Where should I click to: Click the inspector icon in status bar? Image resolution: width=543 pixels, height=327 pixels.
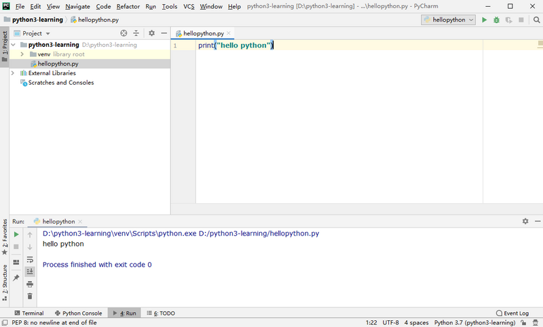[x=535, y=322]
